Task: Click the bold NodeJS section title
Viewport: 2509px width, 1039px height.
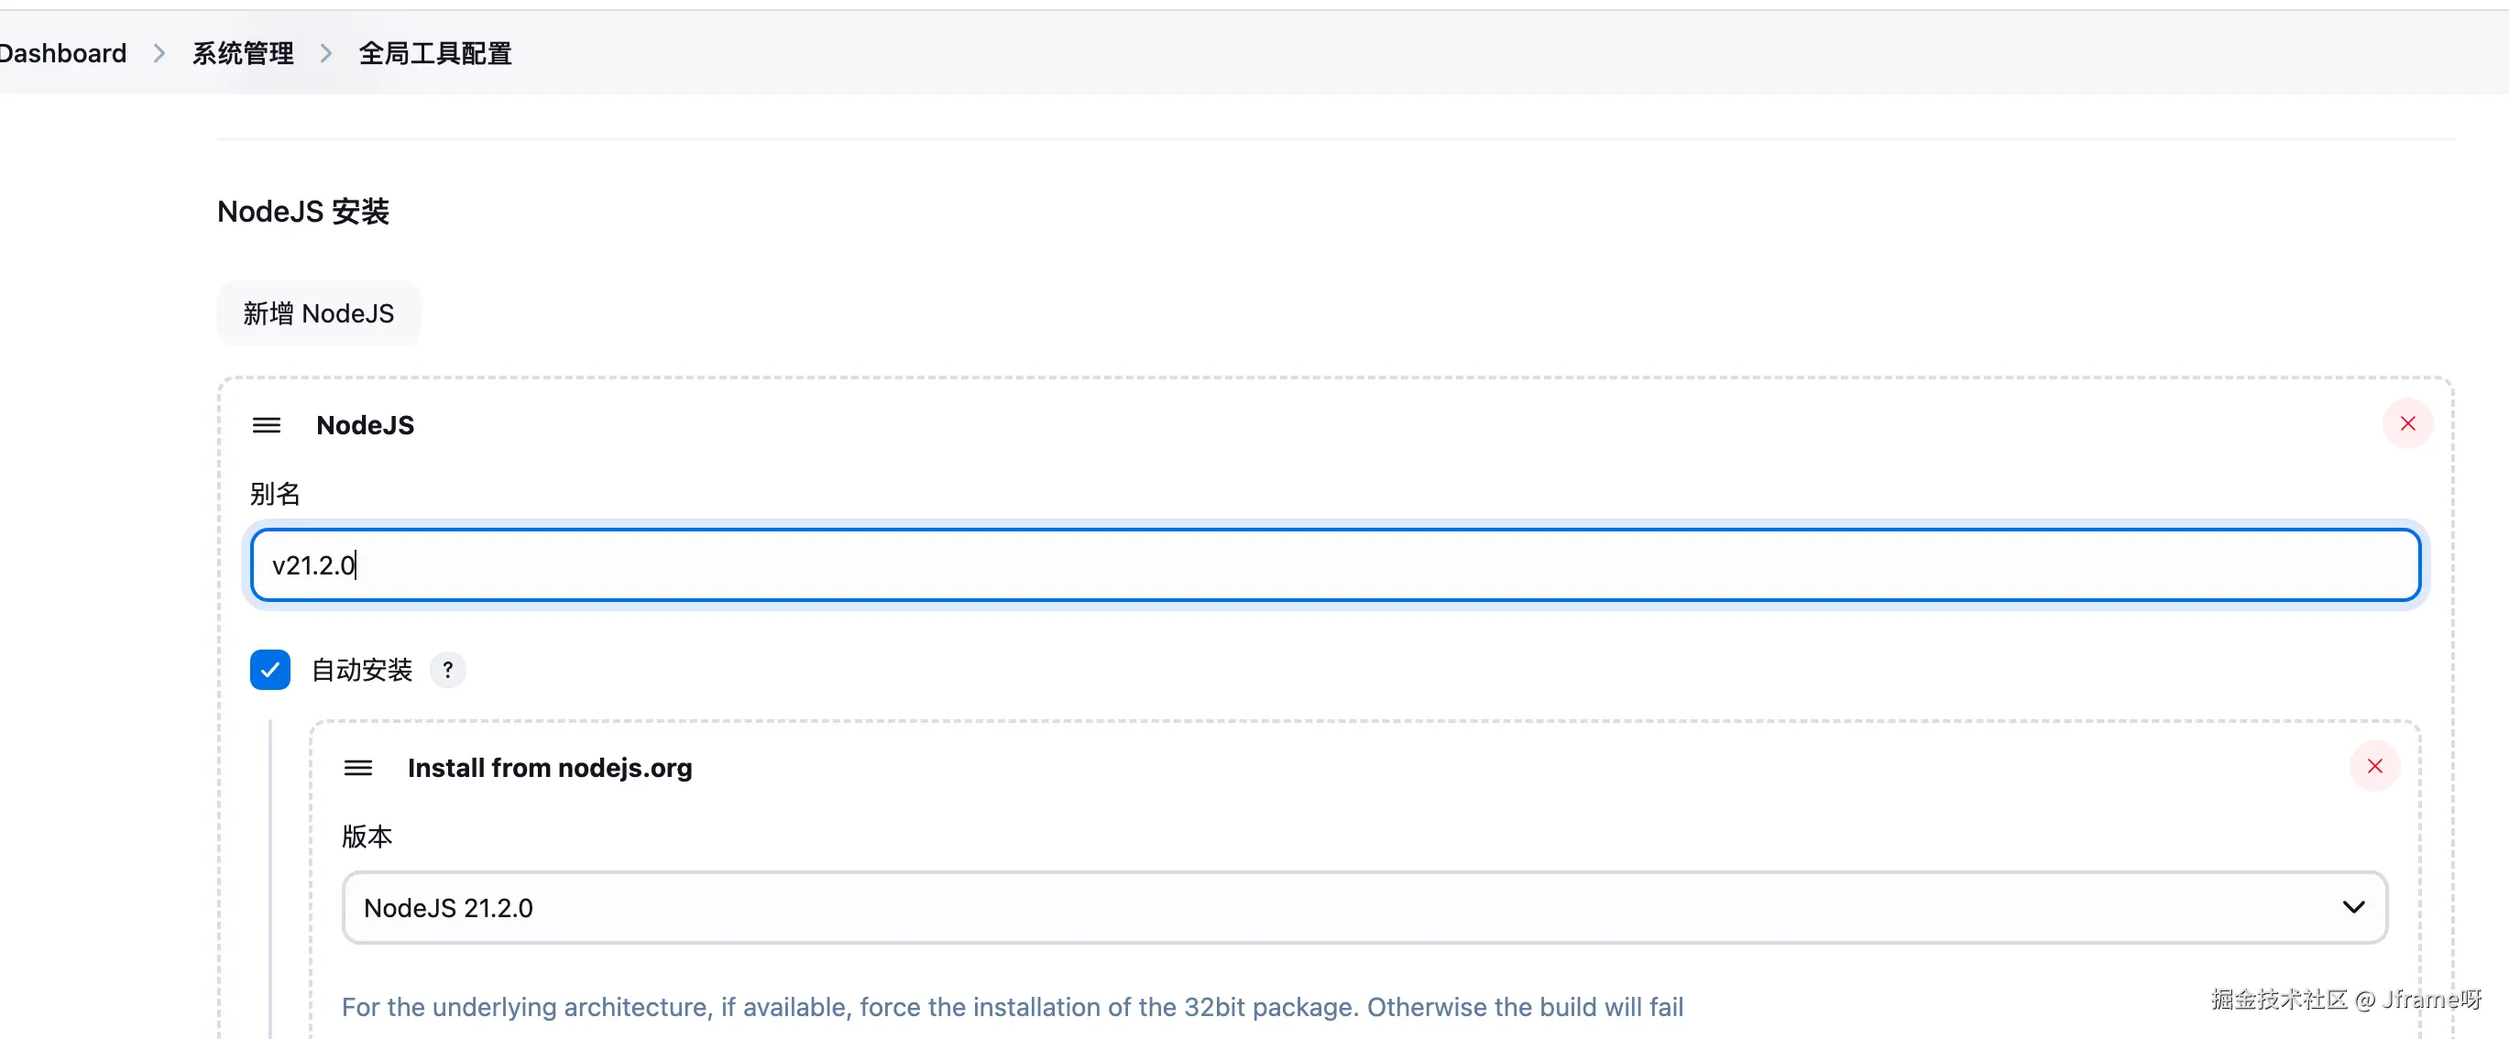Action: 366,425
